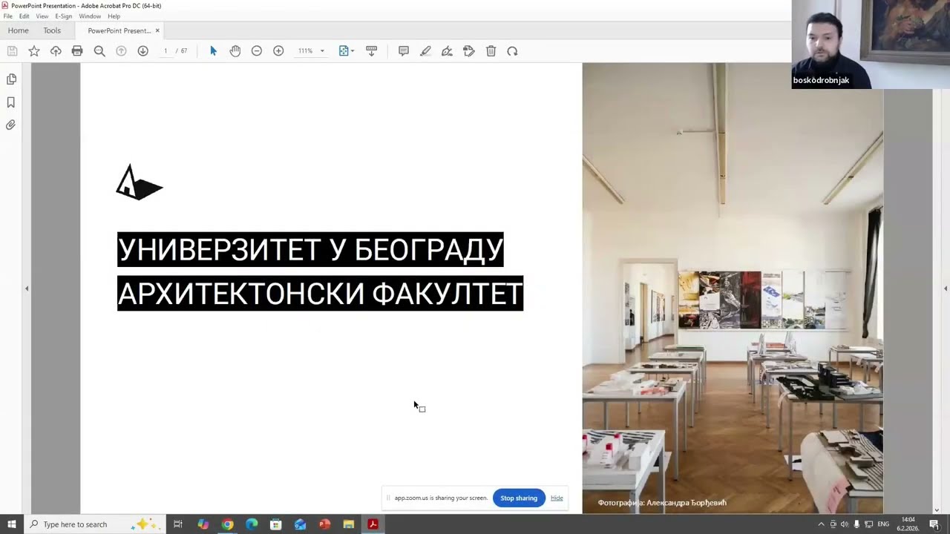Click the page number input field

165,51
